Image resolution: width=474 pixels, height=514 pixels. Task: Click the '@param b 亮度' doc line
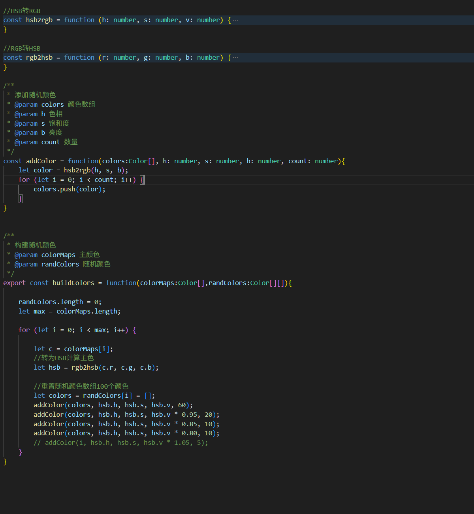pyautogui.click(x=38, y=132)
